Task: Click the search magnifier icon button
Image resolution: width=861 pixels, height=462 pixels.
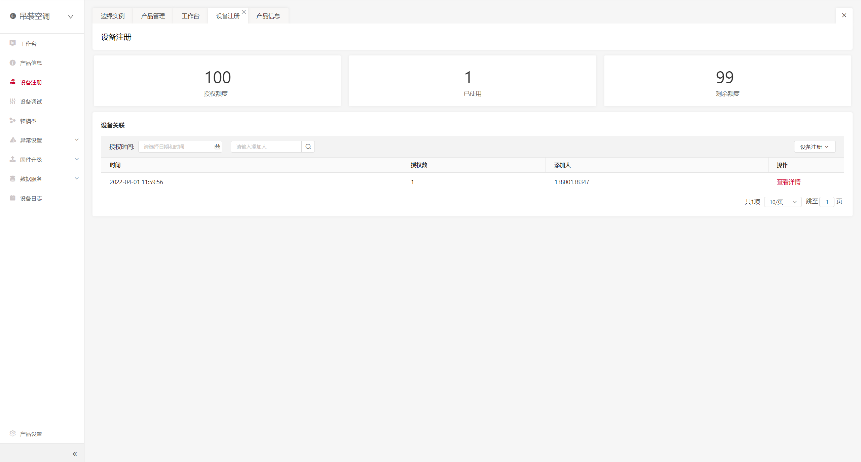Action: 308,146
